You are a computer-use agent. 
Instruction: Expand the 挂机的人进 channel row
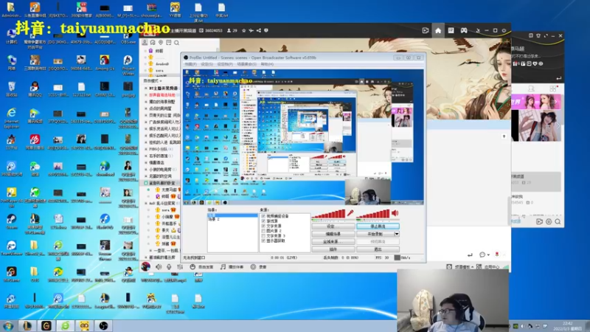146,142
